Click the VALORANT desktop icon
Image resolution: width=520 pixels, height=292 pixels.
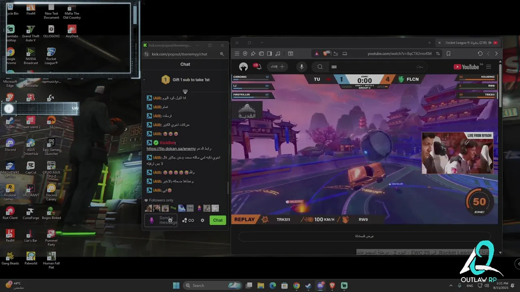[30, 191]
